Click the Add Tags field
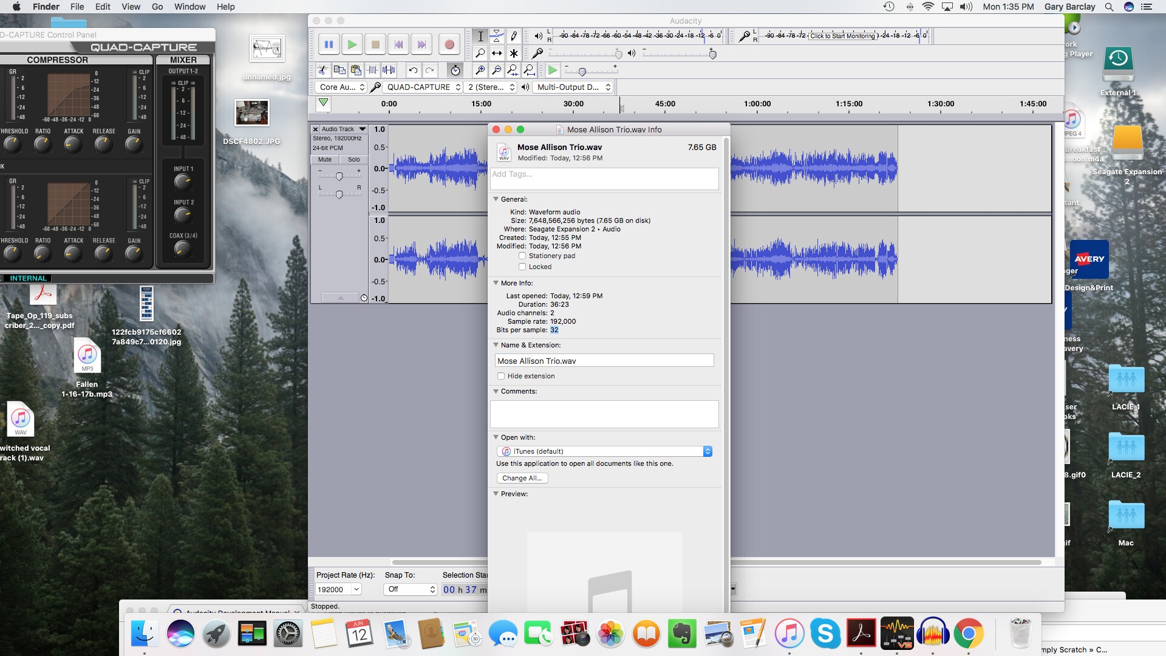Image resolution: width=1166 pixels, height=656 pixels. pyautogui.click(x=604, y=179)
